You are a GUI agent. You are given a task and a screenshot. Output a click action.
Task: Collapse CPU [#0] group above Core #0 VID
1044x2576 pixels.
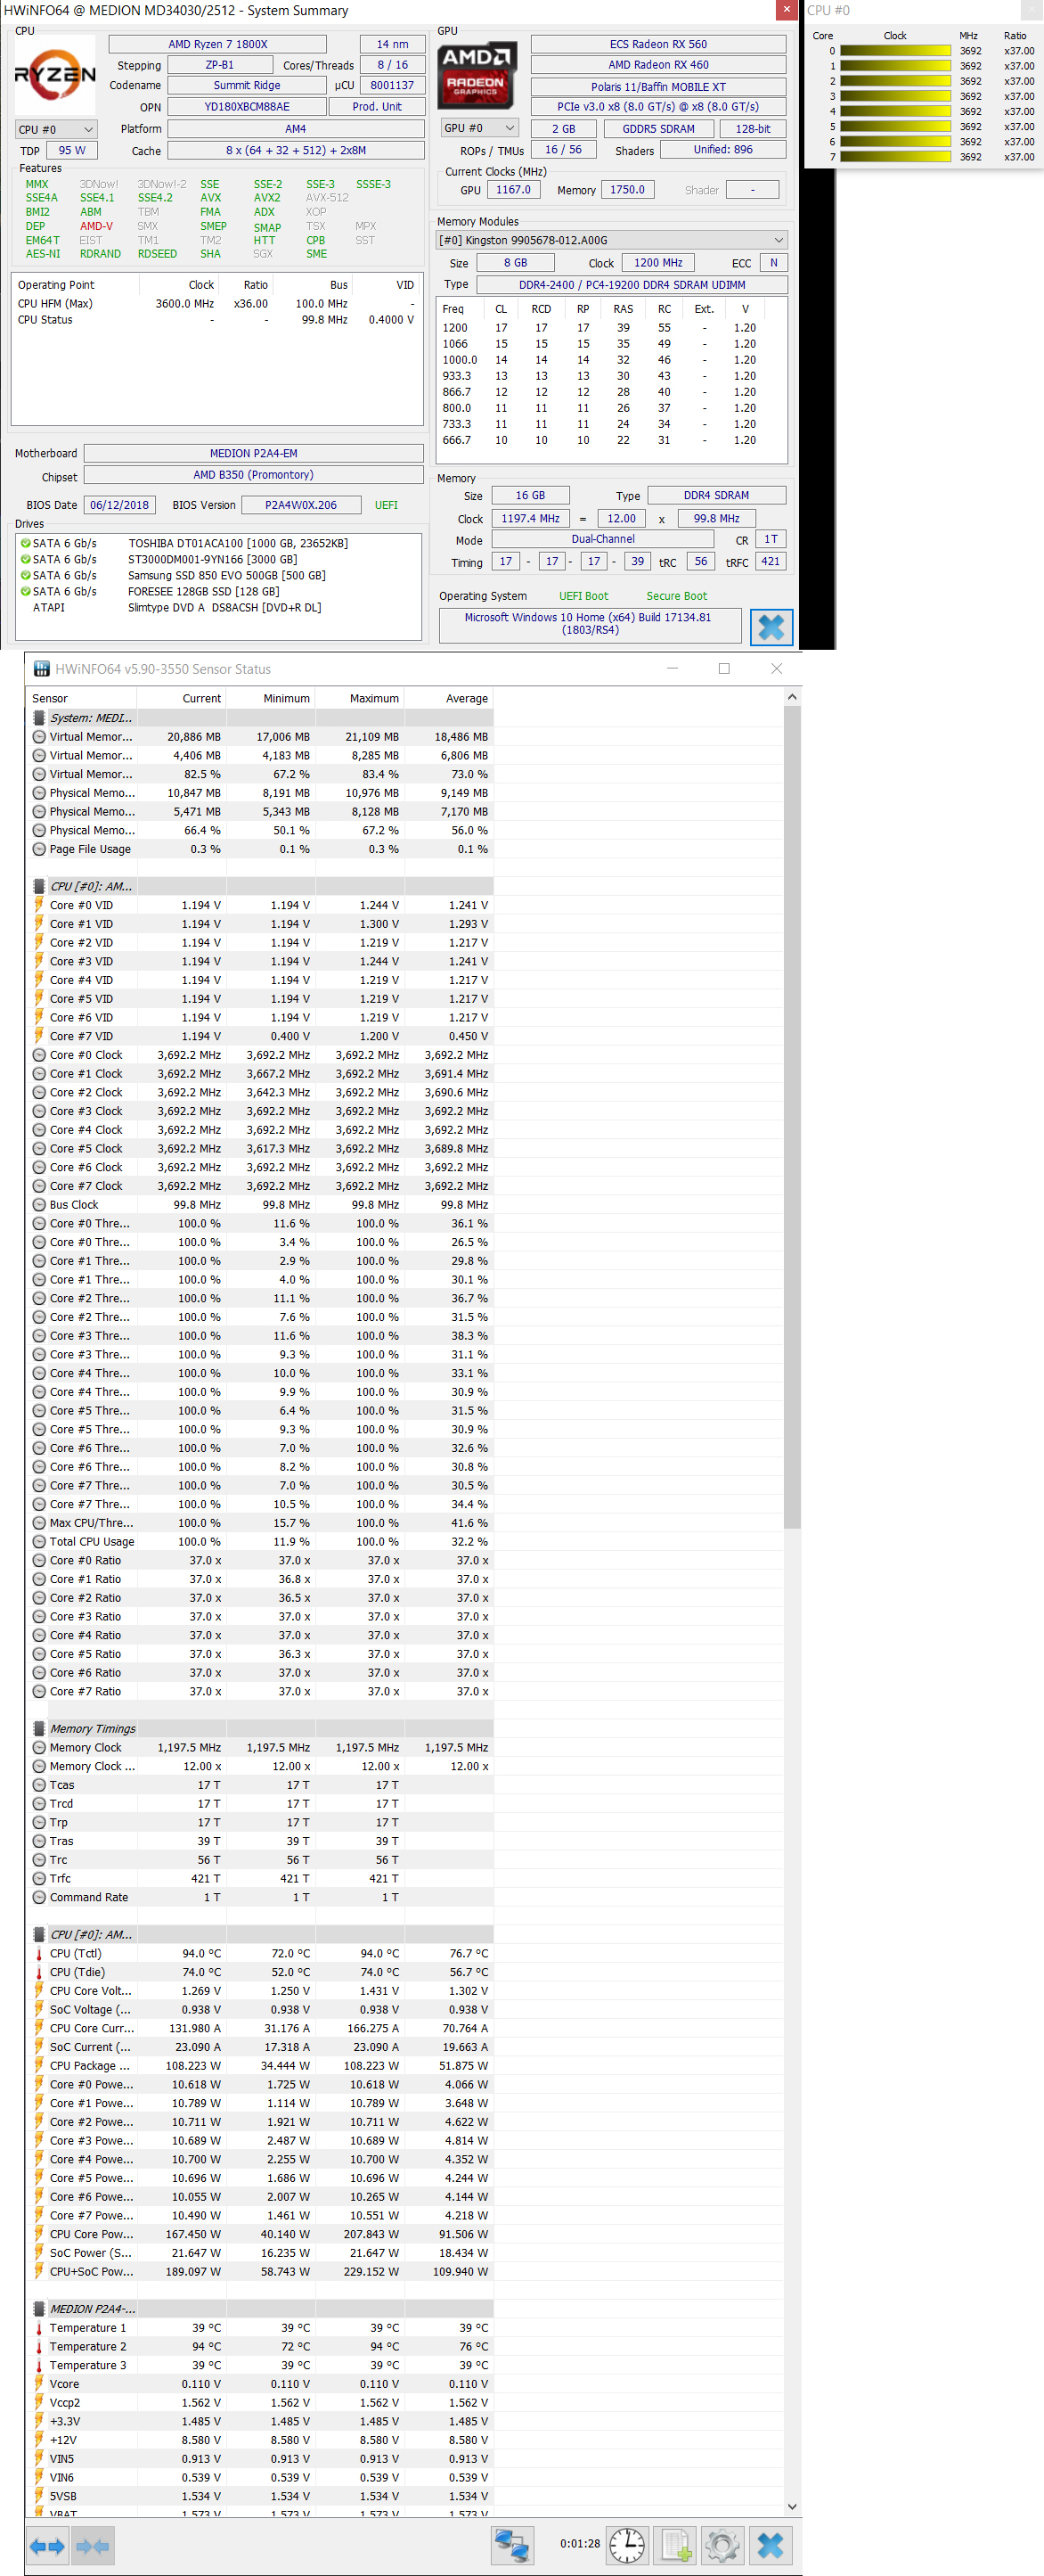[x=39, y=886]
